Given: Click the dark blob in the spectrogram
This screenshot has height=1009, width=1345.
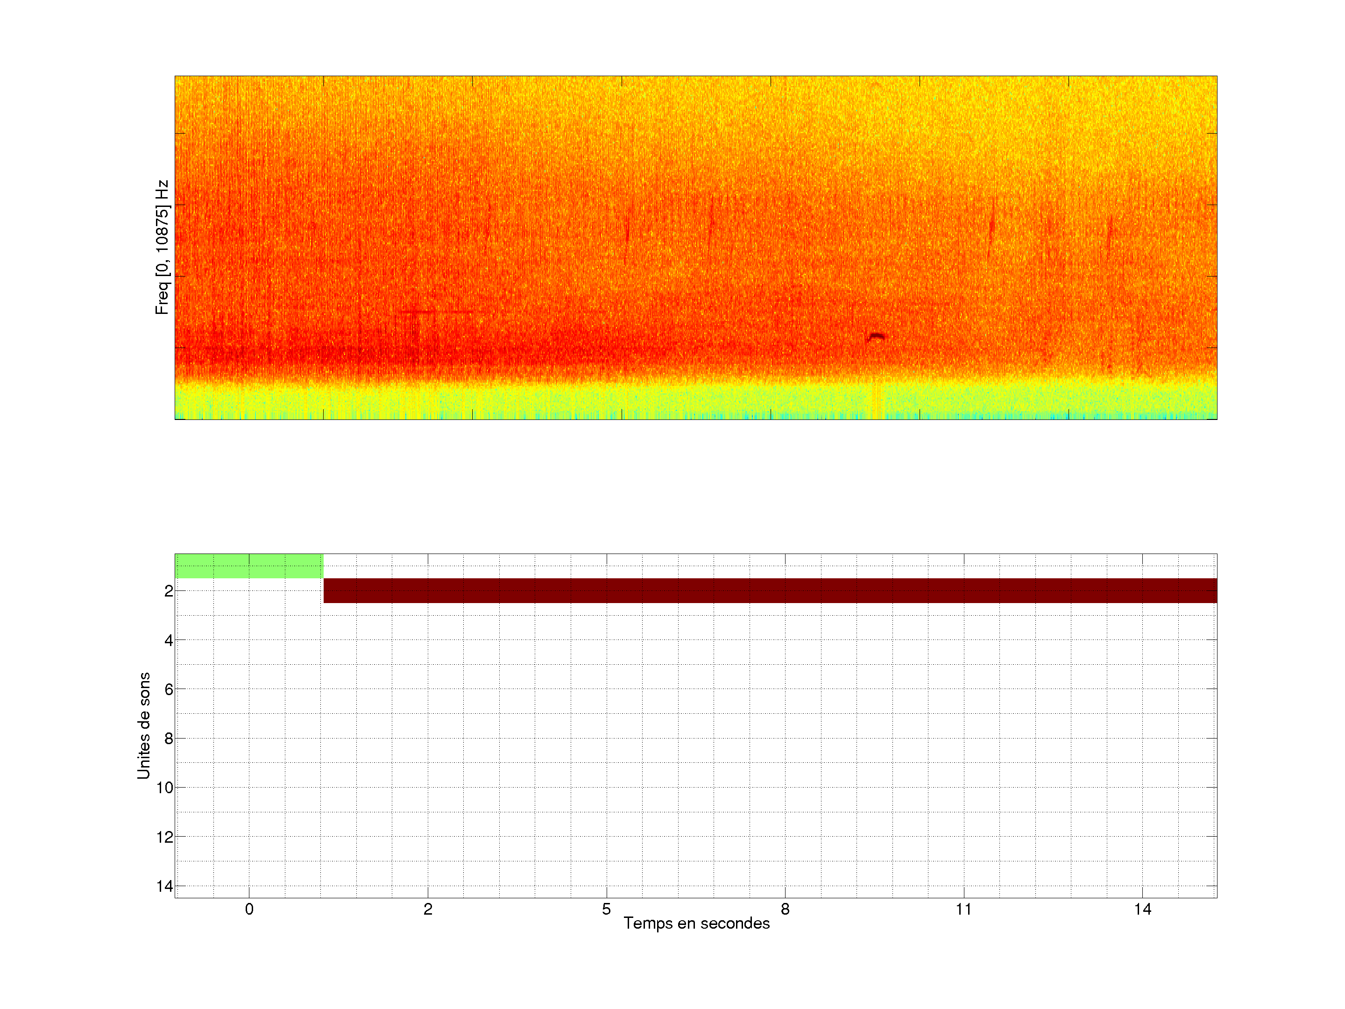Looking at the screenshot, I should (876, 336).
